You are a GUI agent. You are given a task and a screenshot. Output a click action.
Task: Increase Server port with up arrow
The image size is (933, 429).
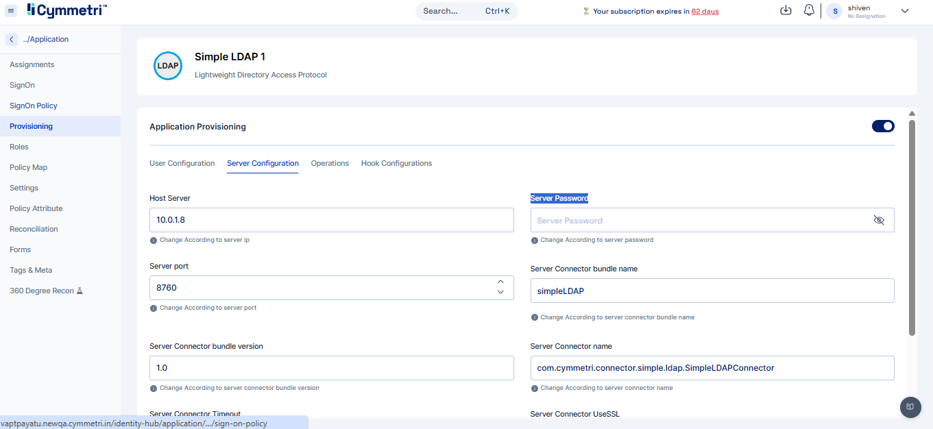500,282
